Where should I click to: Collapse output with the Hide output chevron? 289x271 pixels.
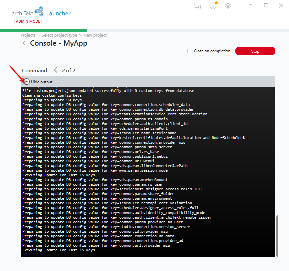[x=27, y=82]
